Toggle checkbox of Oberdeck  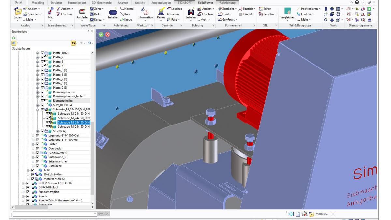point(37,148)
